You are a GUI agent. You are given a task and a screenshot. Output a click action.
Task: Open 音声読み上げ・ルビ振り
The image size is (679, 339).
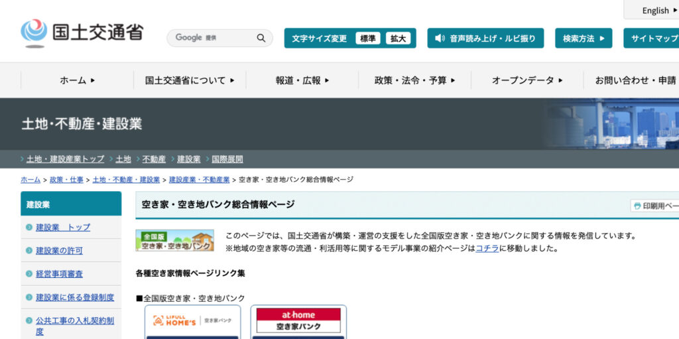(x=485, y=38)
